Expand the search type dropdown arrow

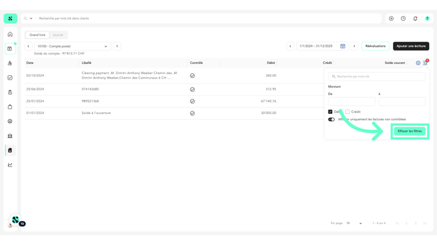[x=31, y=18]
